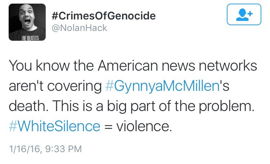Visit the @NolanHack handle
The image size is (270, 164).
click(79, 28)
